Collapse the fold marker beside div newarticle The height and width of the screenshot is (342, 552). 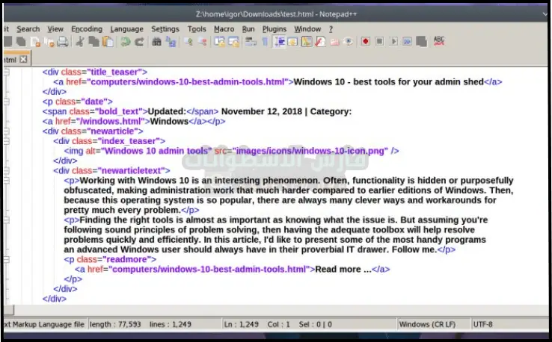click(x=6, y=131)
